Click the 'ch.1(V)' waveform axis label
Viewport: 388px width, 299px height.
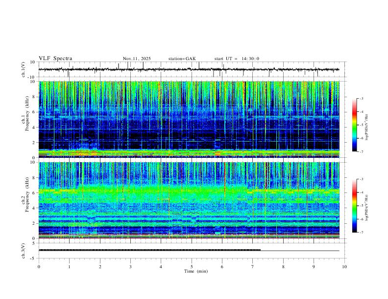(x=24, y=69)
